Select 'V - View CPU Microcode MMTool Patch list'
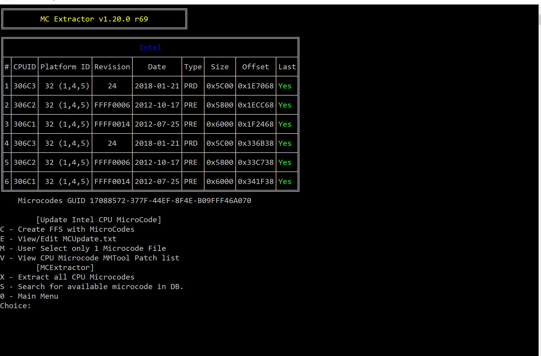Screen dimensions: 541x356 90,258
